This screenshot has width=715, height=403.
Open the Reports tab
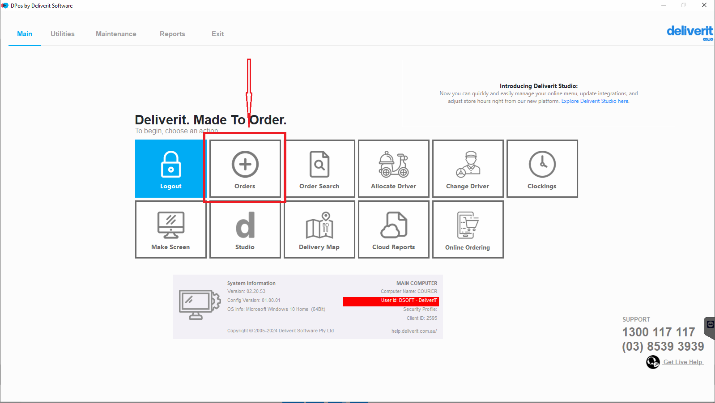(x=172, y=34)
